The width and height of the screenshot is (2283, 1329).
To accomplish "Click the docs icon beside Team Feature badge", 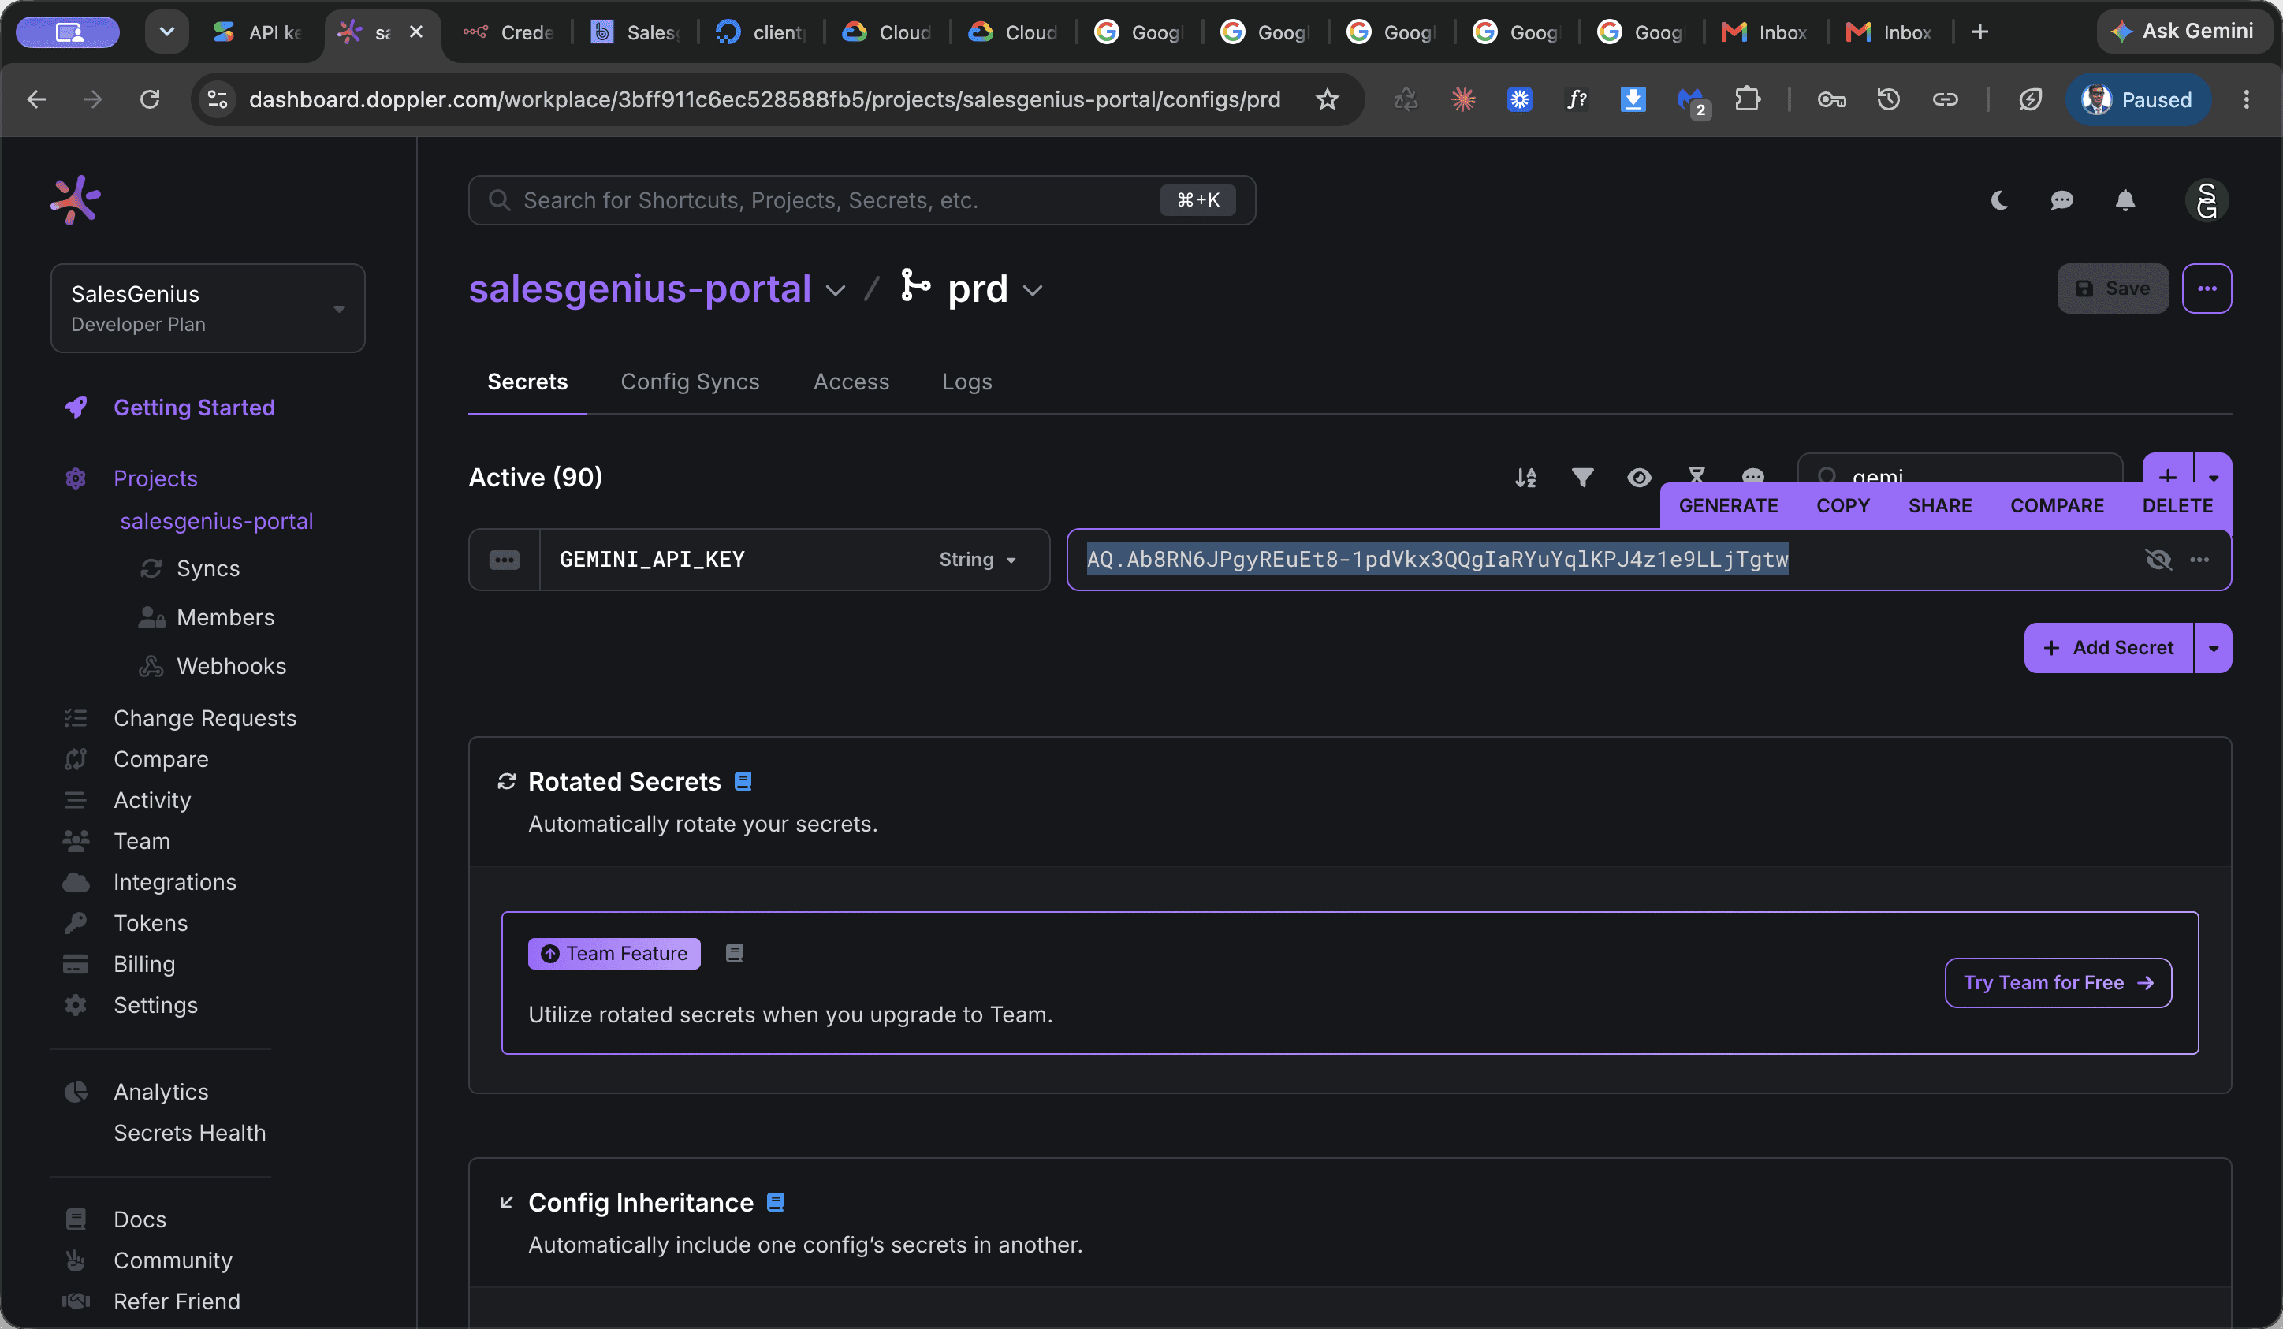I will tap(735, 953).
